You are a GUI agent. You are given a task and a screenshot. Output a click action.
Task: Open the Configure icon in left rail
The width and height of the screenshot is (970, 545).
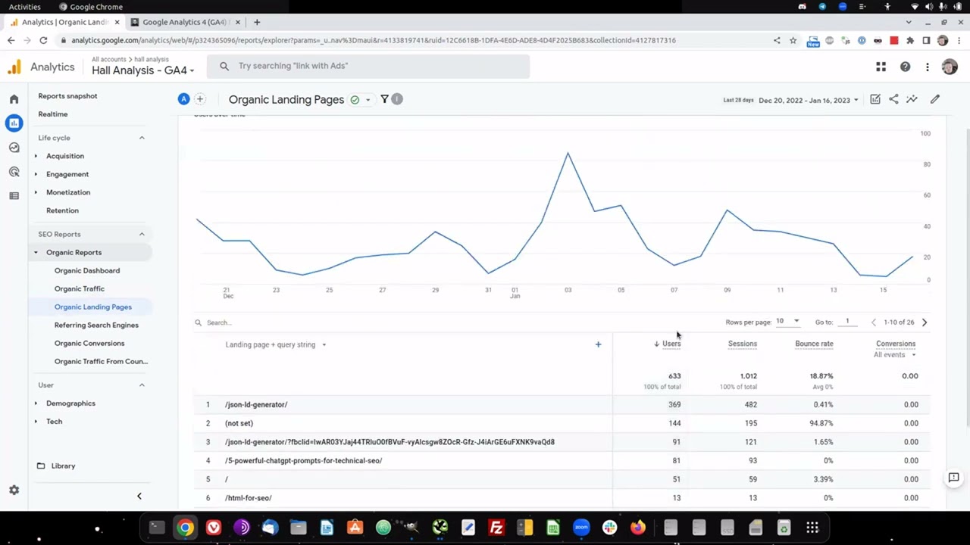pos(14,196)
